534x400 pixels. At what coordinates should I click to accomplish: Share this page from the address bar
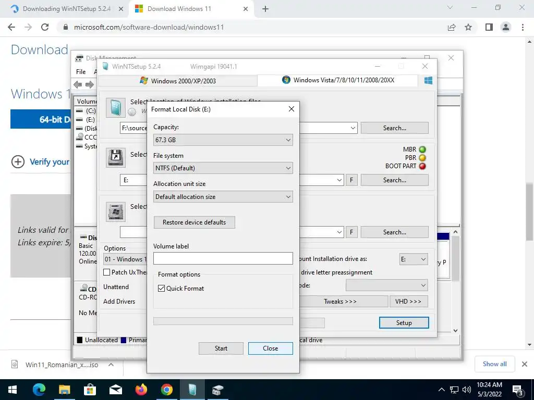(x=452, y=27)
